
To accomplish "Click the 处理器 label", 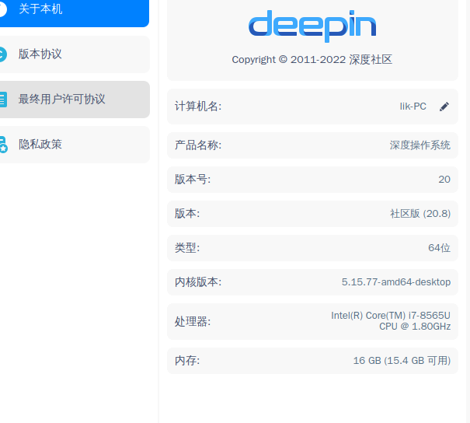I will point(193,322).
